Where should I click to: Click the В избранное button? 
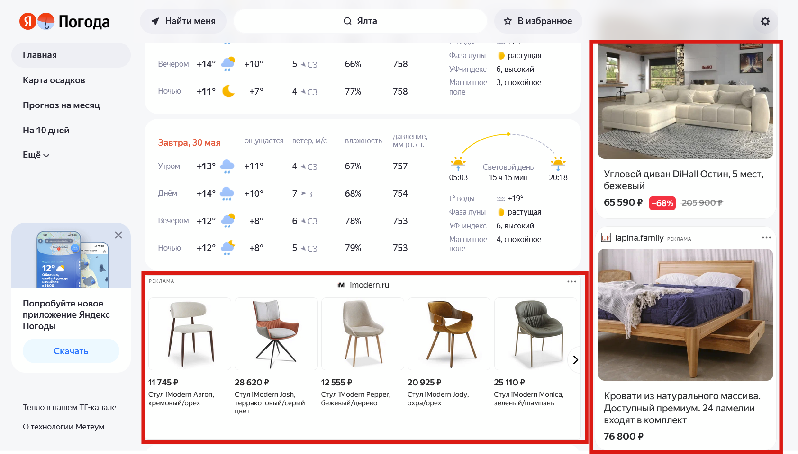point(538,21)
